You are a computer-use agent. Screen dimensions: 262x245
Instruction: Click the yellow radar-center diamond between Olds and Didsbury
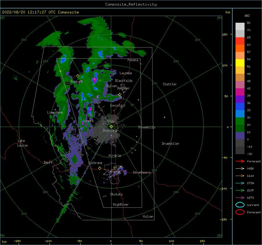111,127
